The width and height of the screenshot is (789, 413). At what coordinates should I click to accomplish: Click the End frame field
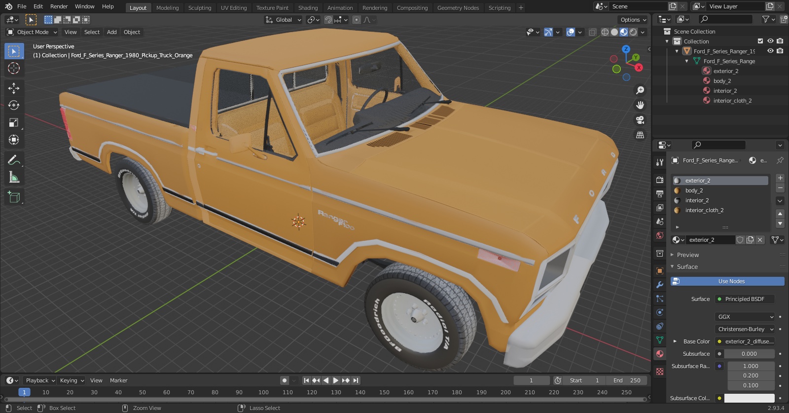pyautogui.click(x=627, y=380)
